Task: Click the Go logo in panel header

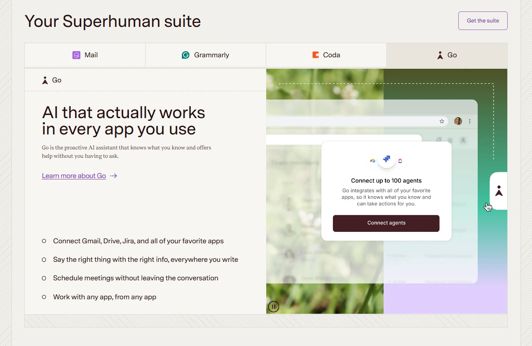Action: point(45,80)
